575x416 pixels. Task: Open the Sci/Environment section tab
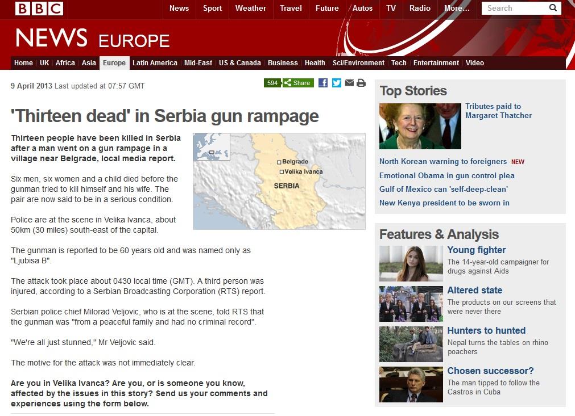point(358,63)
